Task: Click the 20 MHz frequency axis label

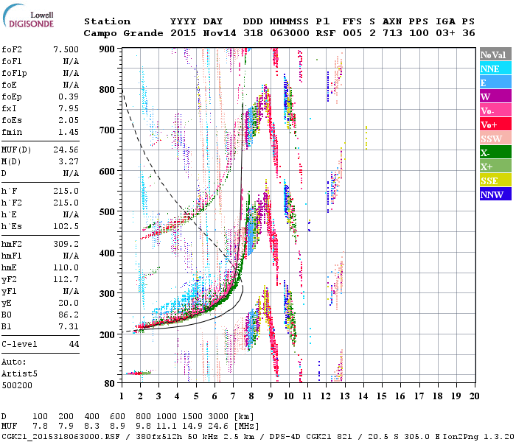Action: coord(474,396)
